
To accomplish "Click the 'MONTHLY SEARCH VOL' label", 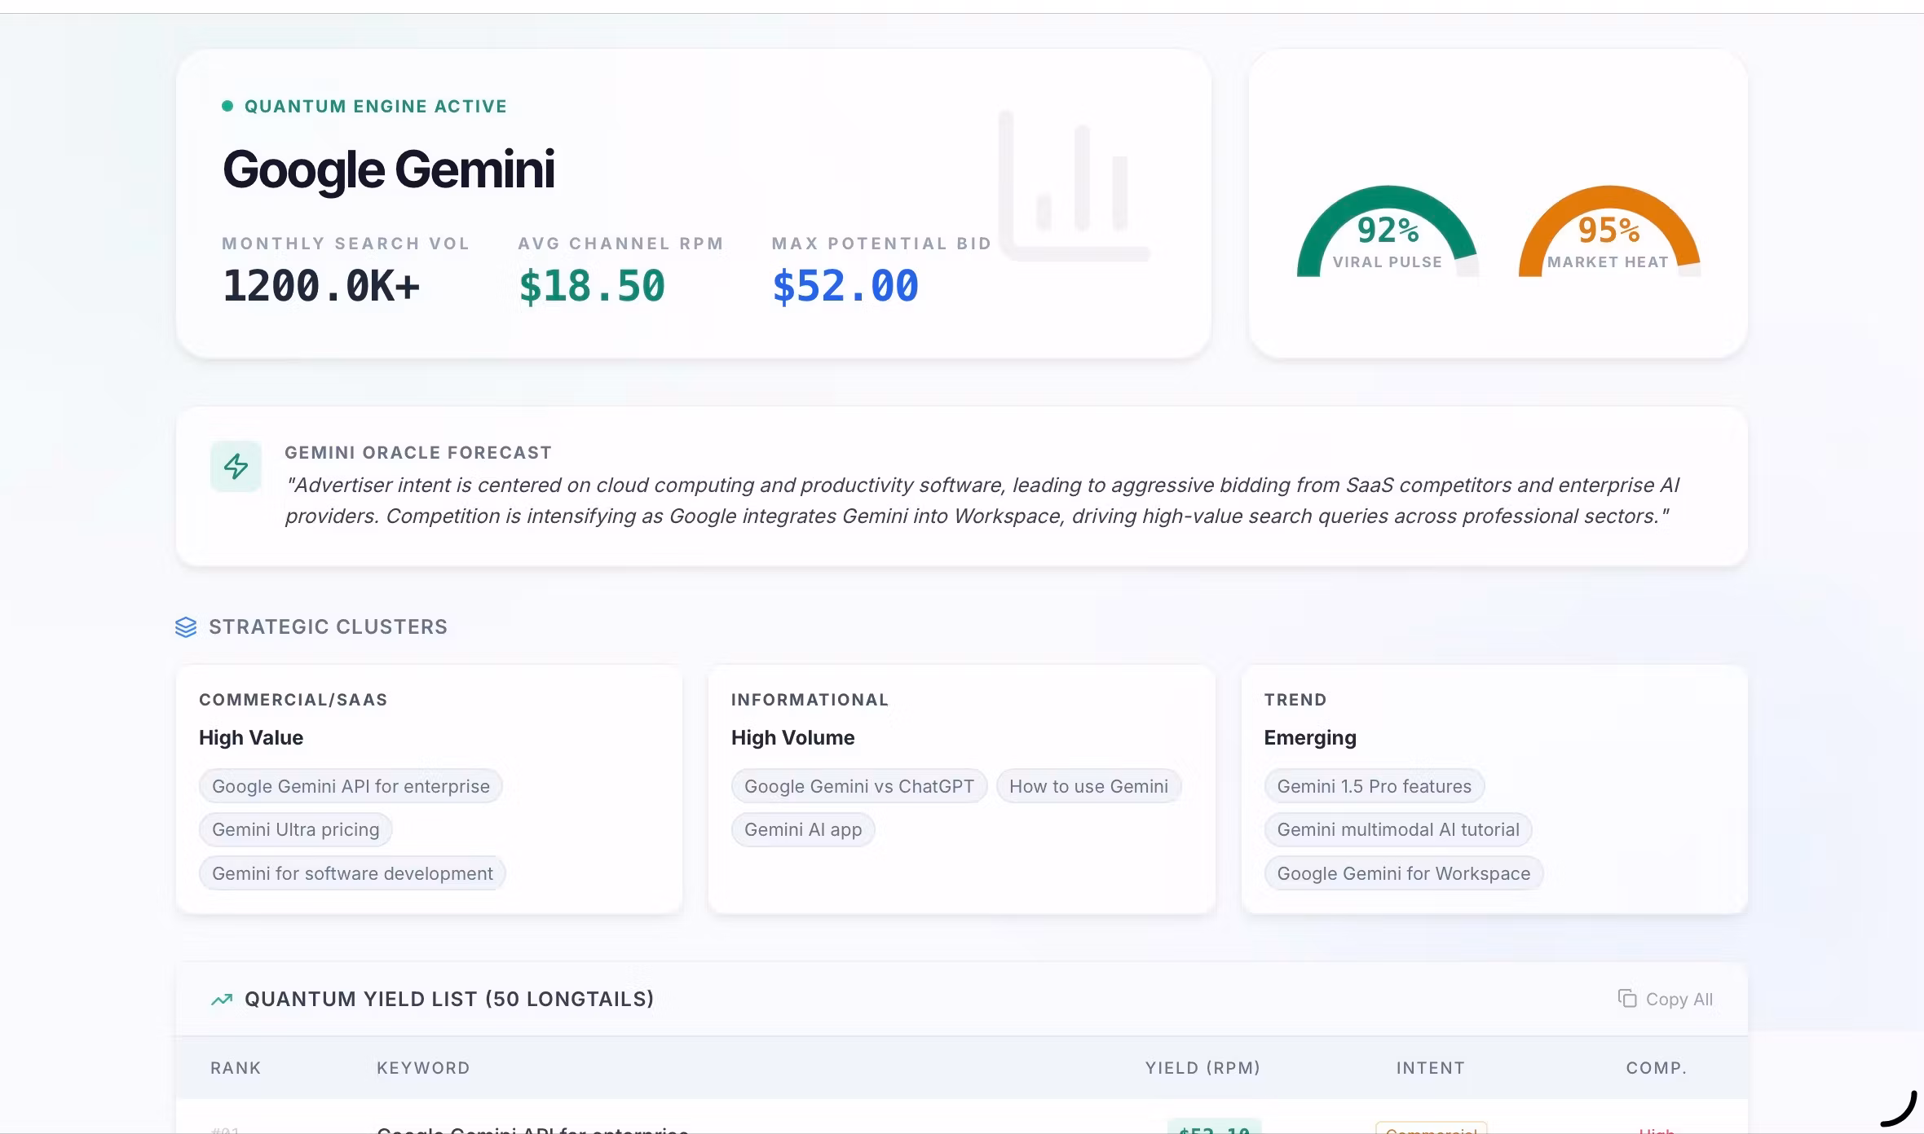I will 346,244.
